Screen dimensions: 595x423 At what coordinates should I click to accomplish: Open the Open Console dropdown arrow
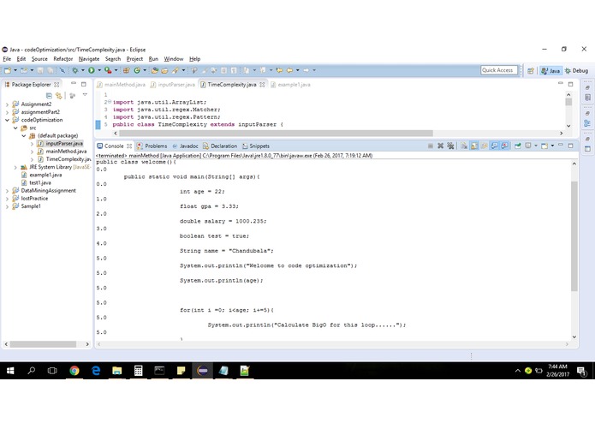point(552,146)
